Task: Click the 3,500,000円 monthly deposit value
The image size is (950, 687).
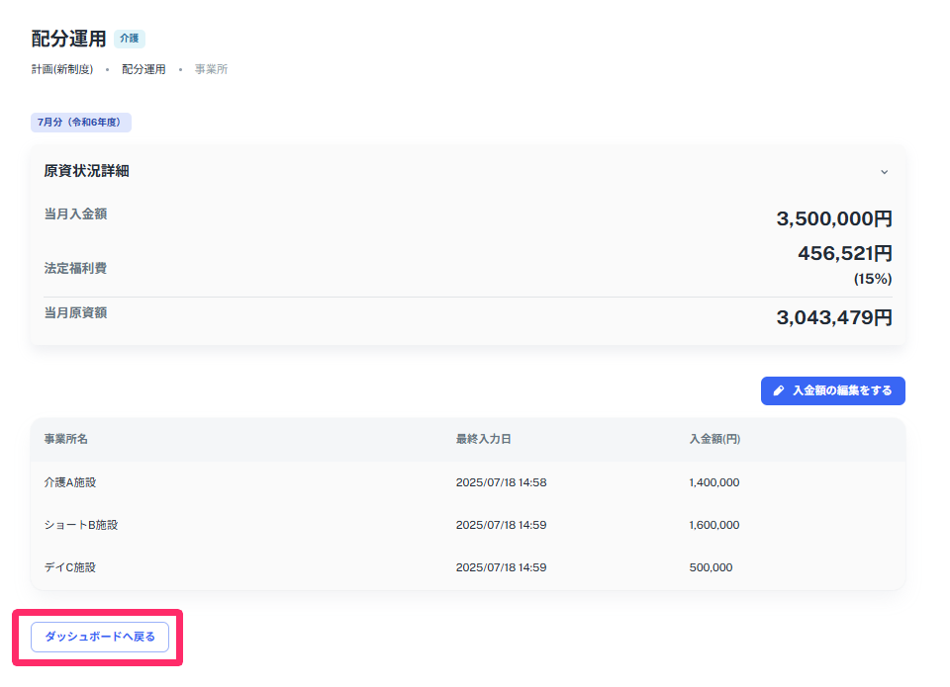Action: tap(833, 218)
